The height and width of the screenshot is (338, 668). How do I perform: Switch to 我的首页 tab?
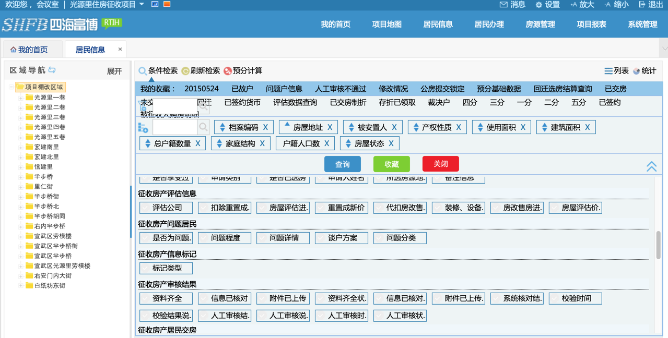coord(29,50)
